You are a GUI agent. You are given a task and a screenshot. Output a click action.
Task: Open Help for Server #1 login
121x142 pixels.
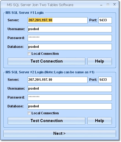pos(99,61)
